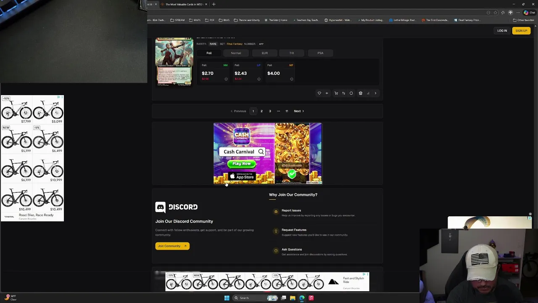Close the first browser tab
This screenshot has height=303, width=538.
[156, 4]
